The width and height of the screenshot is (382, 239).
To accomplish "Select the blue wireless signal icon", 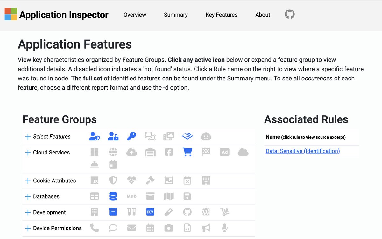I will [187, 136].
